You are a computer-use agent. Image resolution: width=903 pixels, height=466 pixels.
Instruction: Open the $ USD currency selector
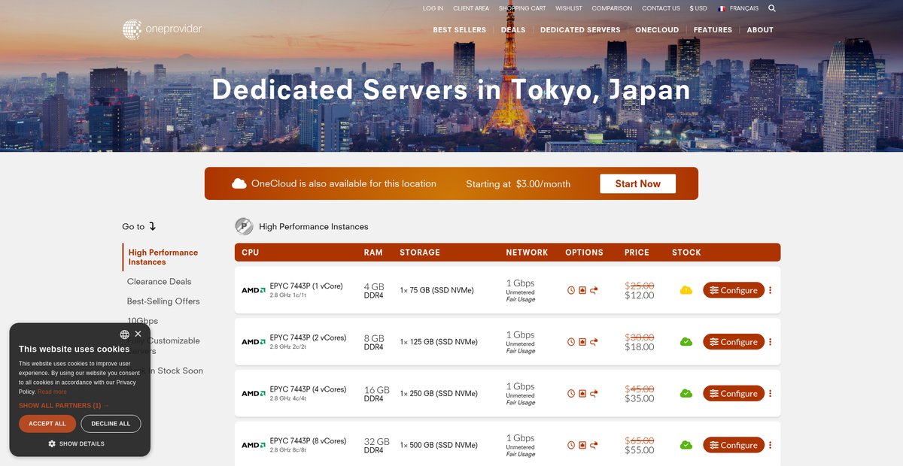(x=698, y=8)
